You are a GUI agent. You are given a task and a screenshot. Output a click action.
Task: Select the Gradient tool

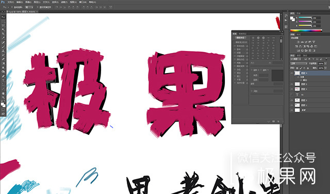(x=3, y=63)
